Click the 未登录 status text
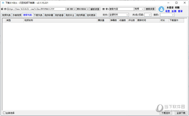 [x=170, y=8]
